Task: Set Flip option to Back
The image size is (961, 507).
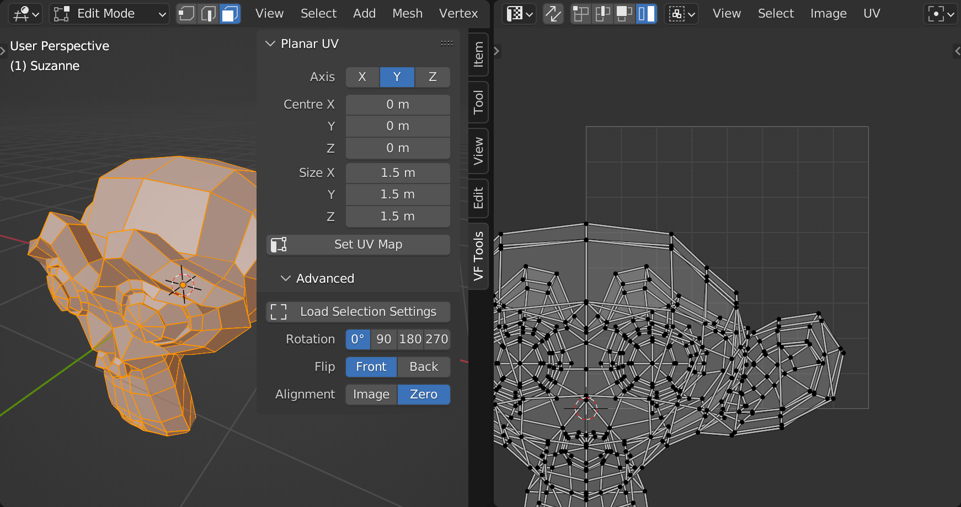Action: point(424,367)
